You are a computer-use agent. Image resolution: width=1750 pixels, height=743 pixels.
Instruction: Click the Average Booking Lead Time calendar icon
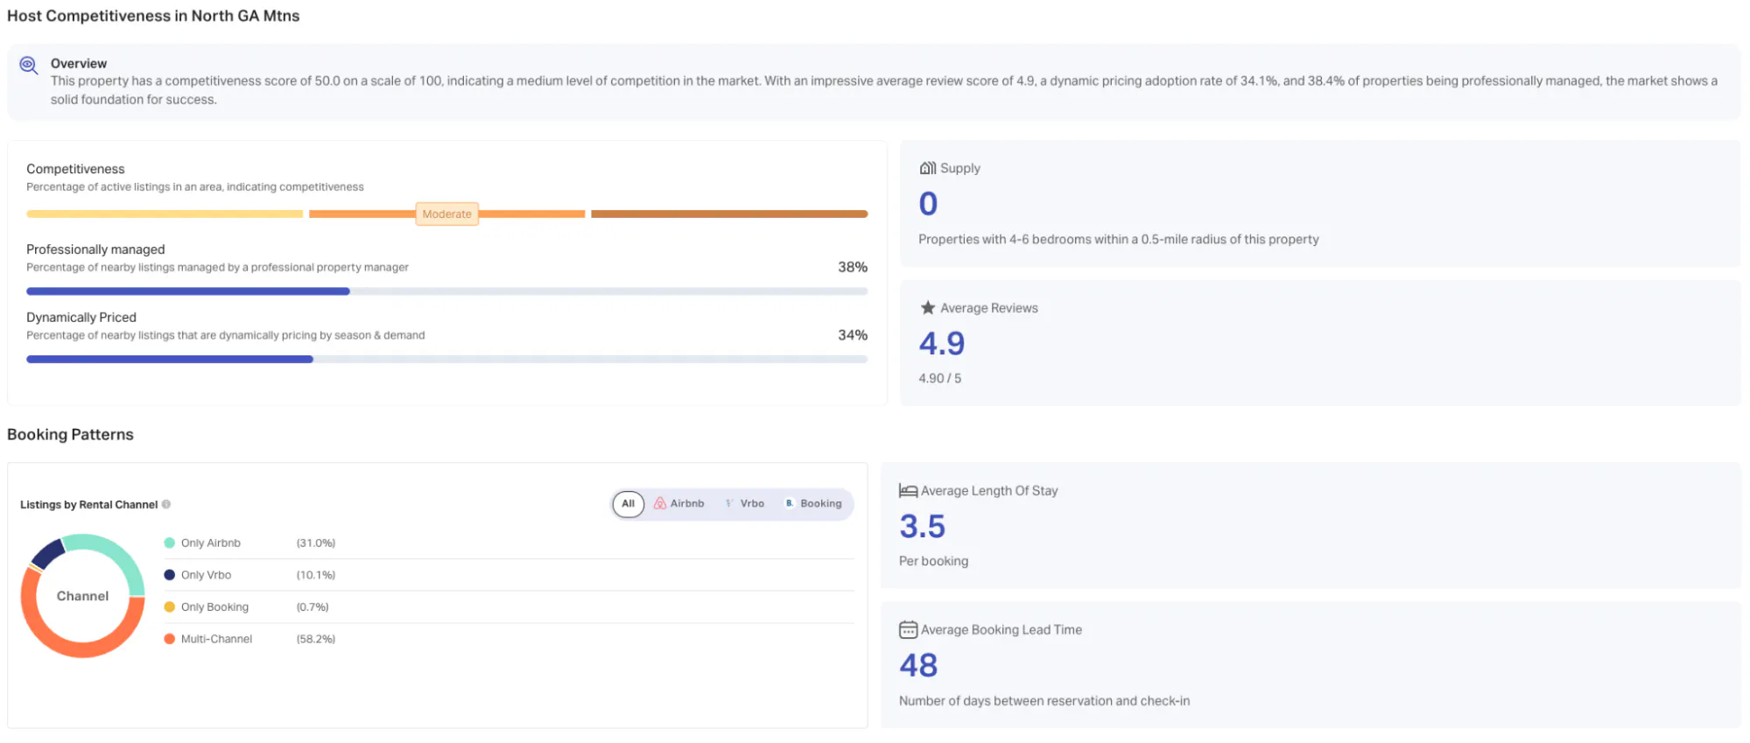point(908,629)
